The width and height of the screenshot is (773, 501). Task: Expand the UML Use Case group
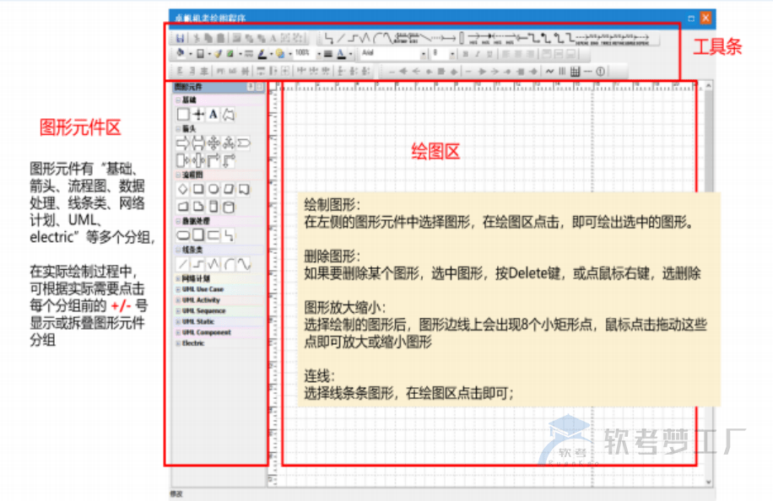pyautogui.click(x=178, y=289)
